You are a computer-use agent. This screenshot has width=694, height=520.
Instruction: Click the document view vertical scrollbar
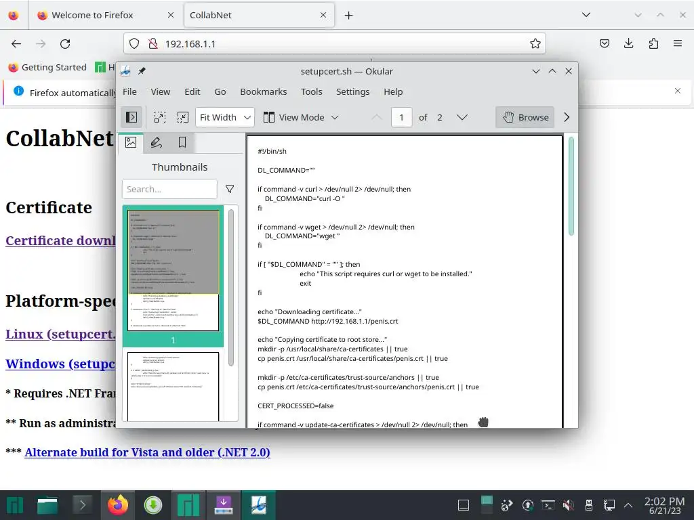click(x=571, y=186)
